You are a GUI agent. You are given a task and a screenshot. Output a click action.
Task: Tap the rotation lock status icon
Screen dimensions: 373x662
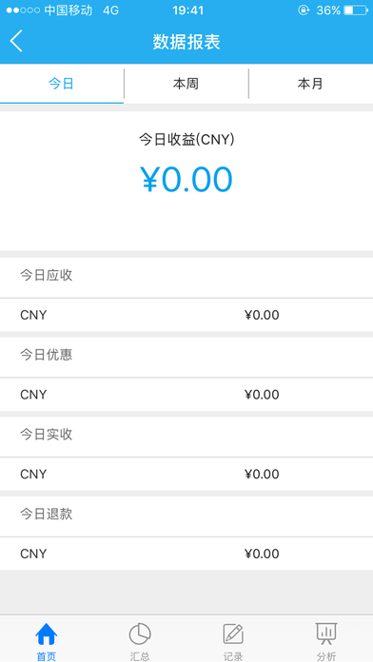(304, 10)
